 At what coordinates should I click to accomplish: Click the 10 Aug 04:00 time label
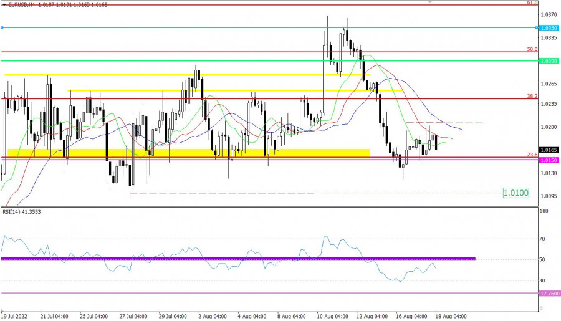coord(332,316)
